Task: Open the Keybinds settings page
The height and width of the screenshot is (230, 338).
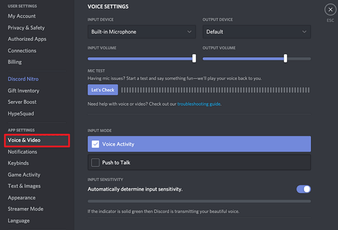Action: 18,163
